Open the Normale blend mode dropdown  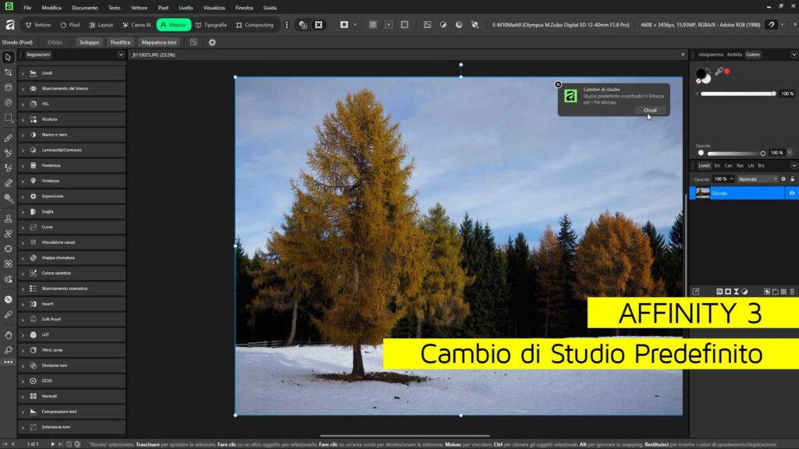point(758,179)
